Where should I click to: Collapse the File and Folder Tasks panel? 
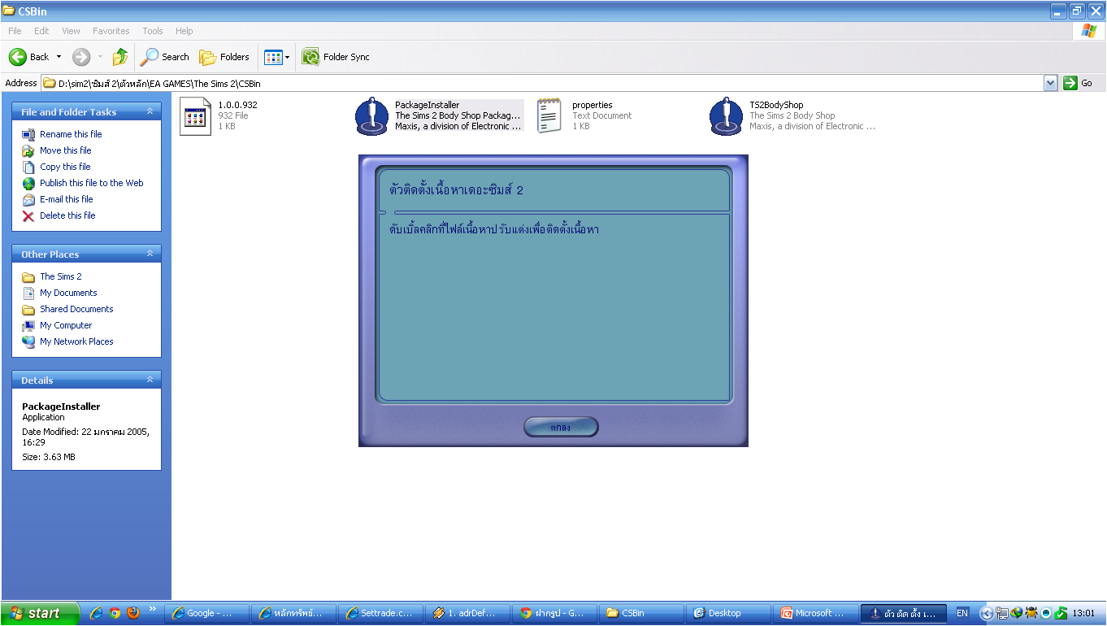coord(150,111)
